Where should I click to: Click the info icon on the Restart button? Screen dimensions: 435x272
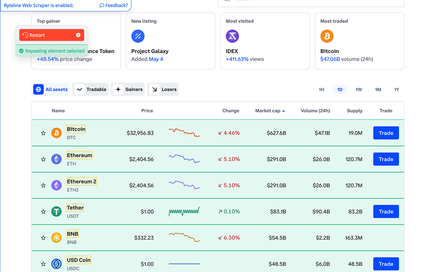78,35
